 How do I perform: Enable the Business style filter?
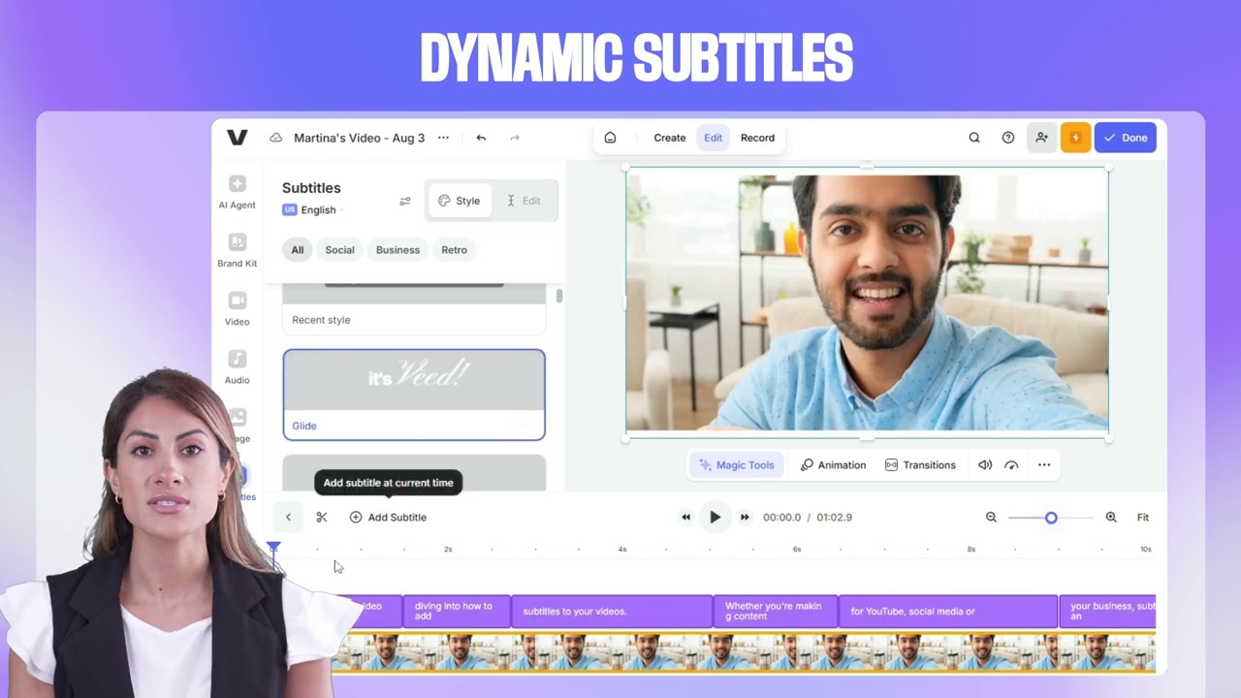click(x=397, y=249)
